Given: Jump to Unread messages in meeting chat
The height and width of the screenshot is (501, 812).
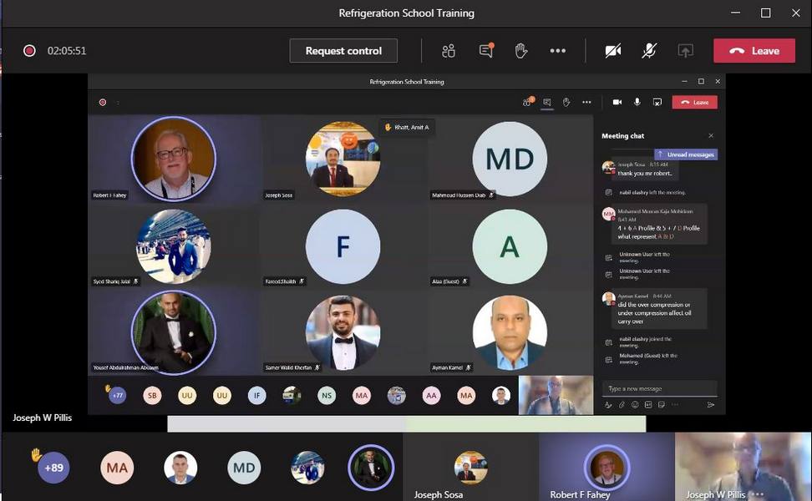Looking at the screenshot, I should pyautogui.click(x=686, y=154).
